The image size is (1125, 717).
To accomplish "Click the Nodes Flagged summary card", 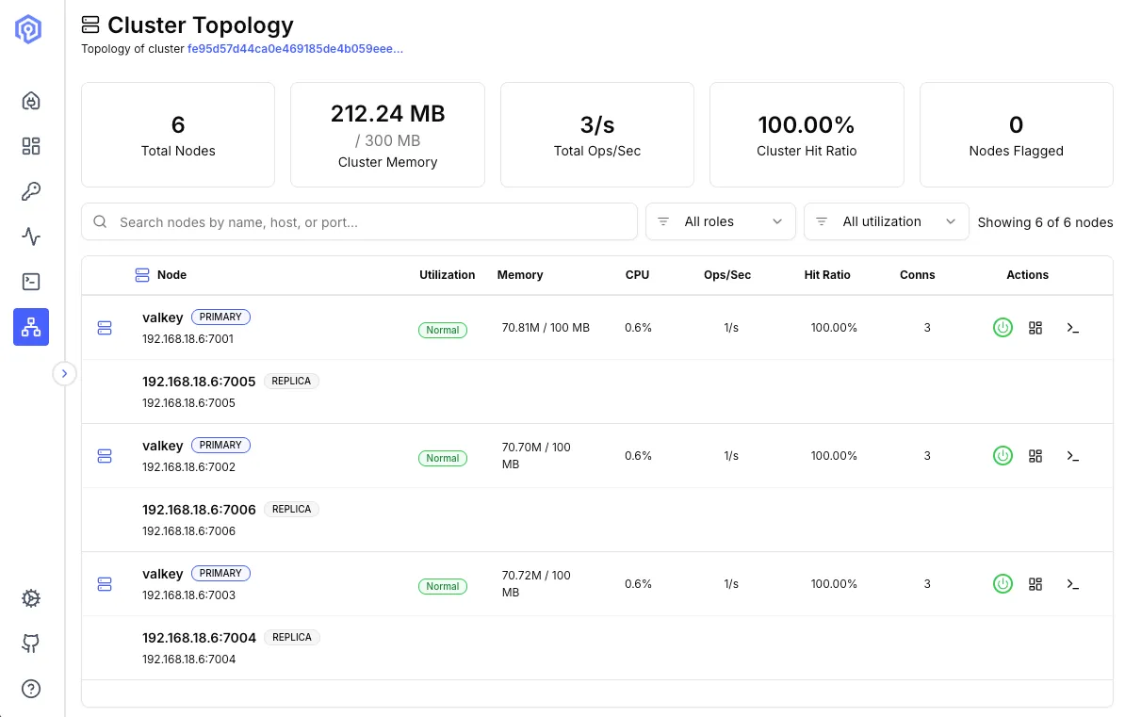I will pyautogui.click(x=1016, y=135).
